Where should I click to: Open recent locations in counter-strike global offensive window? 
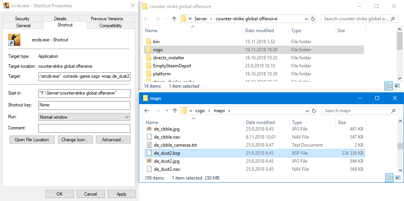point(167,19)
